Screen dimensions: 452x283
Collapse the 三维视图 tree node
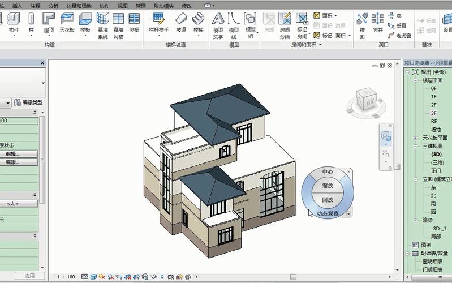[416, 146]
